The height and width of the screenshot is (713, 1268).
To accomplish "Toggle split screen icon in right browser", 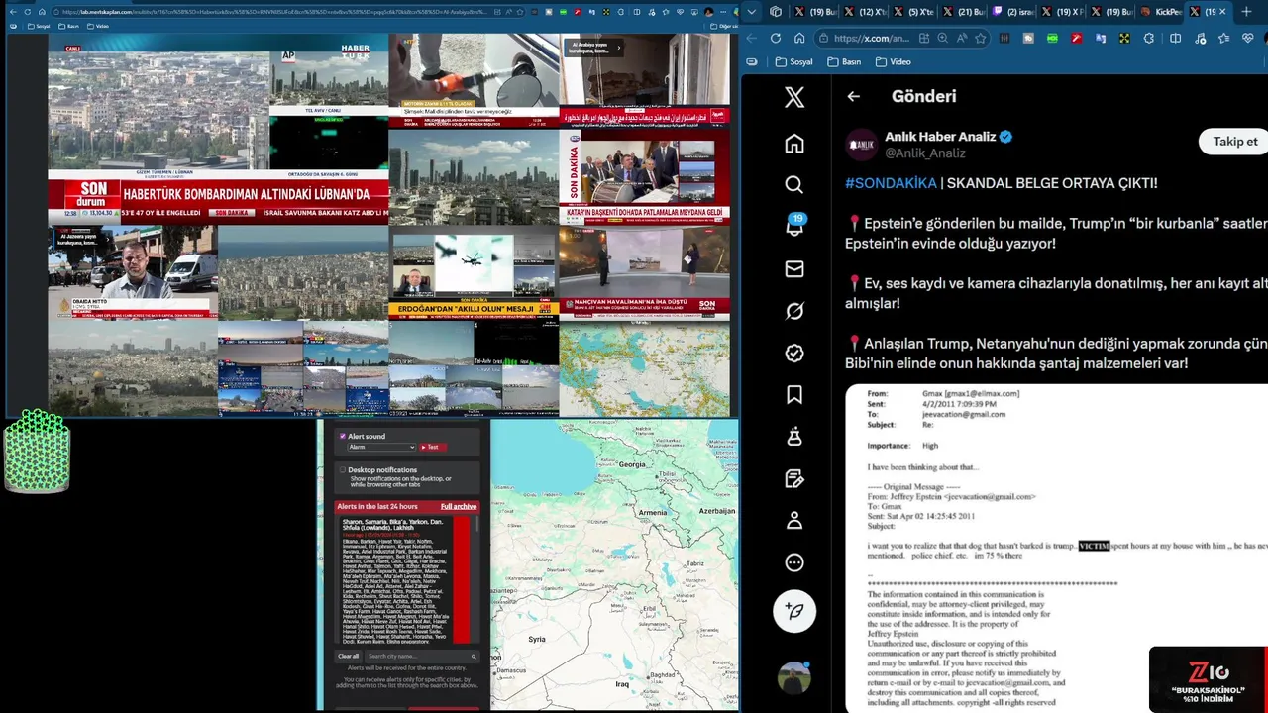I will click(1175, 38).
